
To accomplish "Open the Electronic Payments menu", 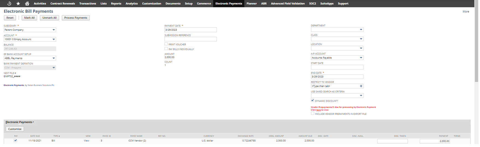I will tap(229, 4).
